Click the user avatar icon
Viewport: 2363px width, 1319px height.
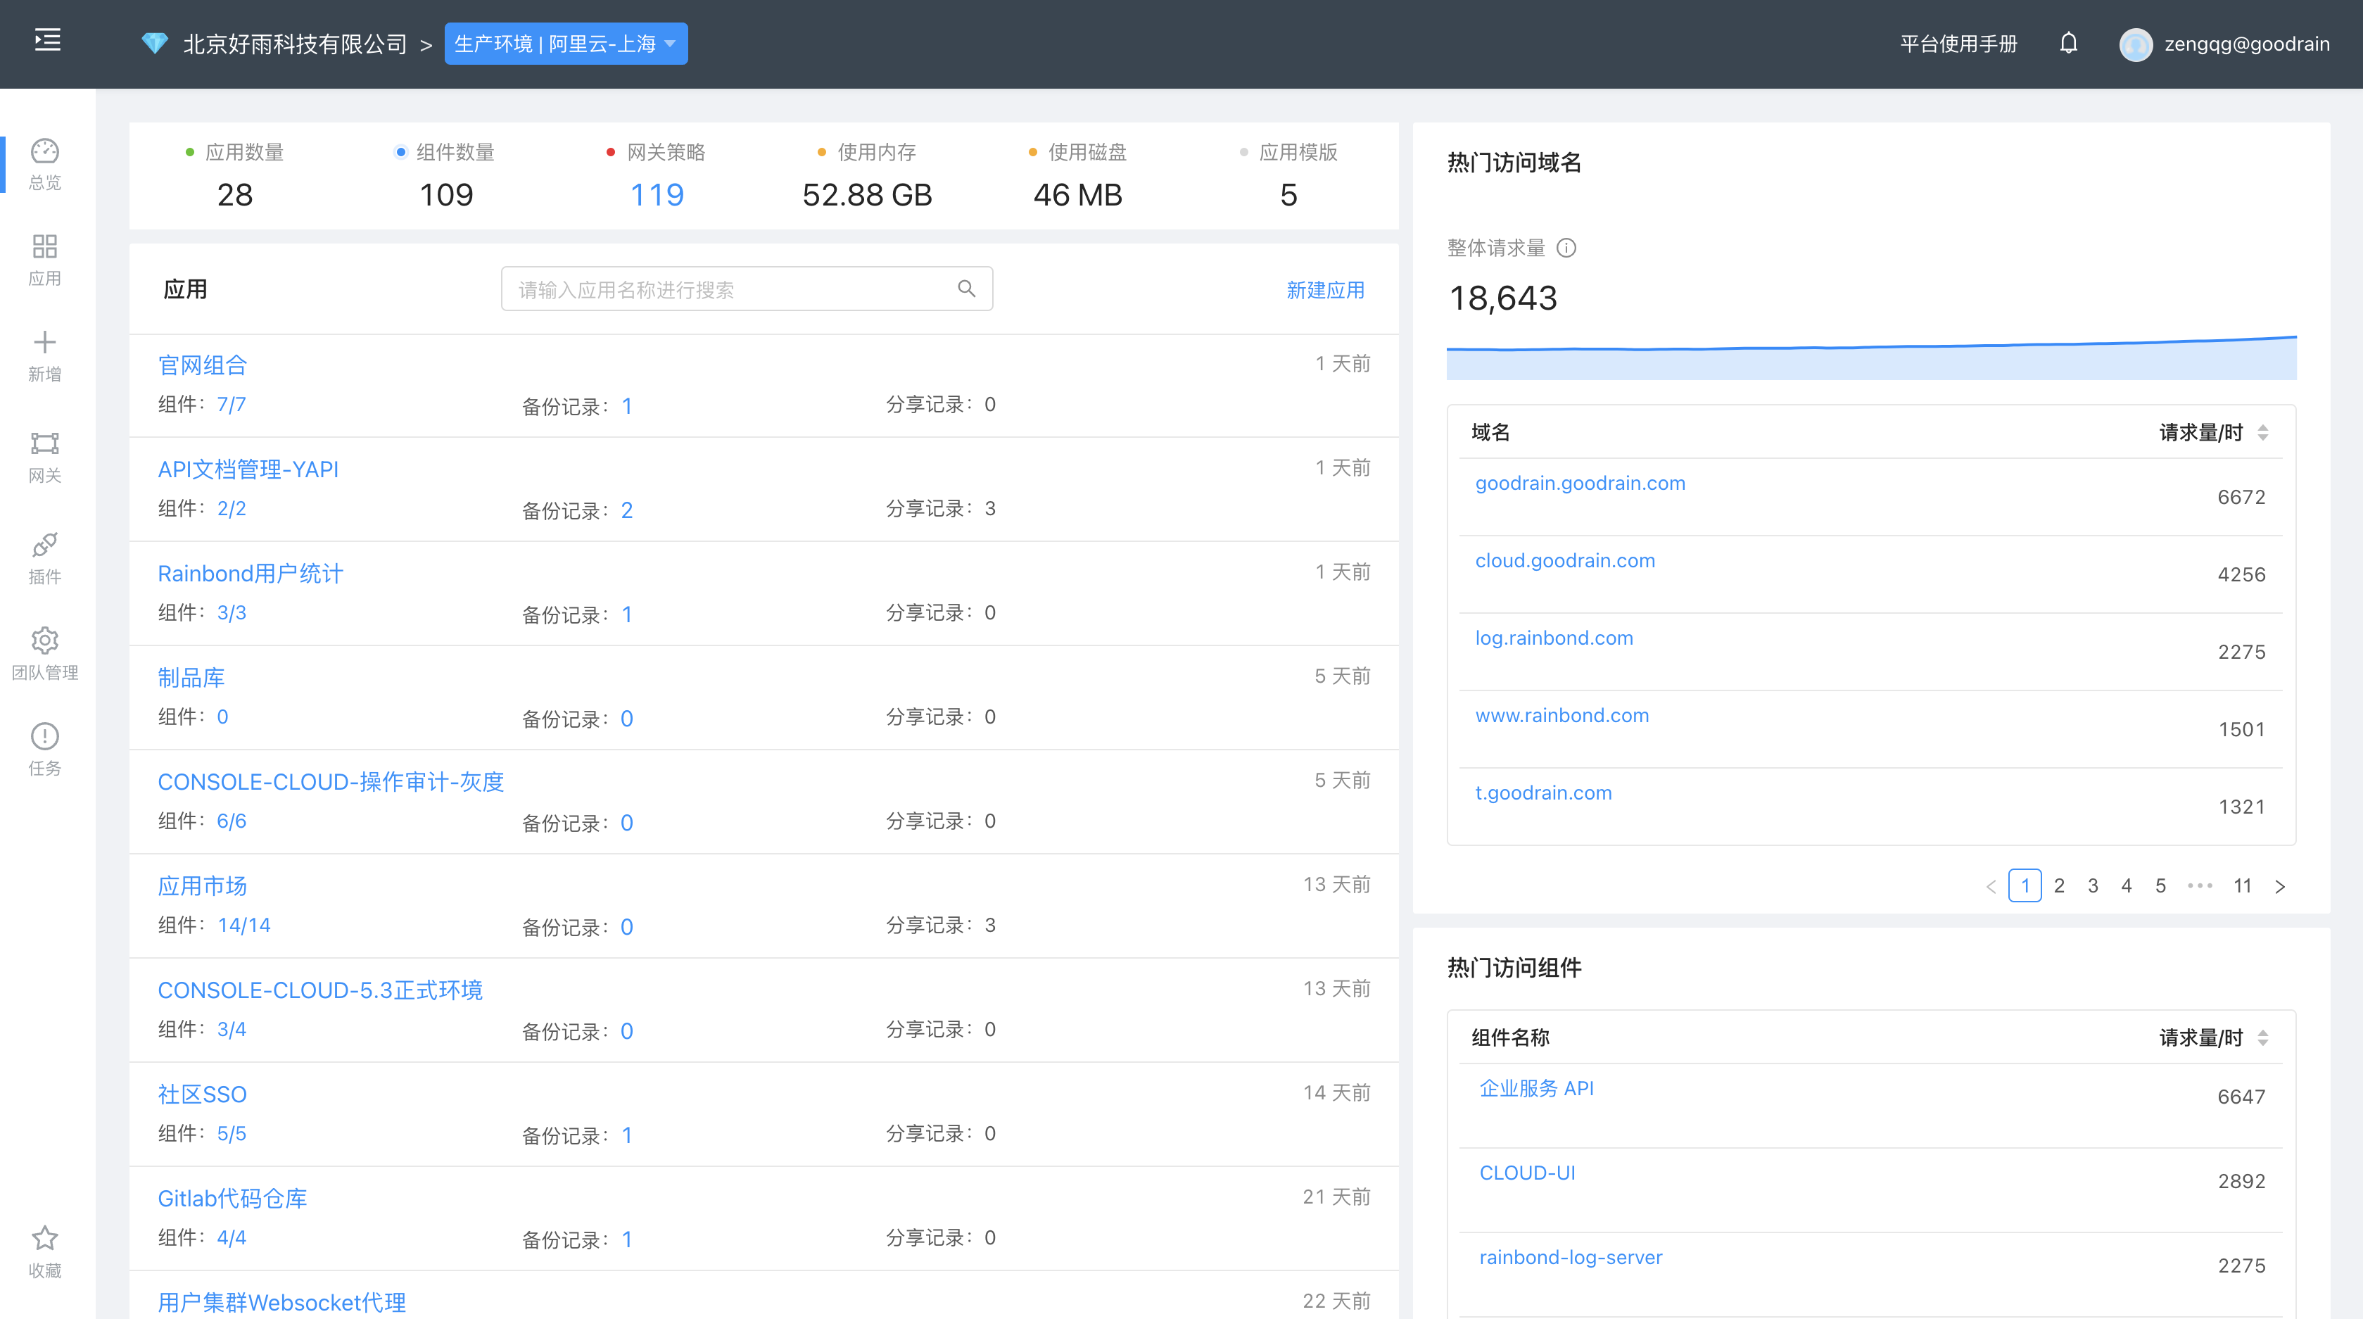coord(2136,44)
